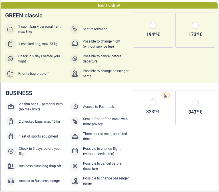Click the GREEN classic change flight calendar icon
219x192 pixels.
(75, 44)
